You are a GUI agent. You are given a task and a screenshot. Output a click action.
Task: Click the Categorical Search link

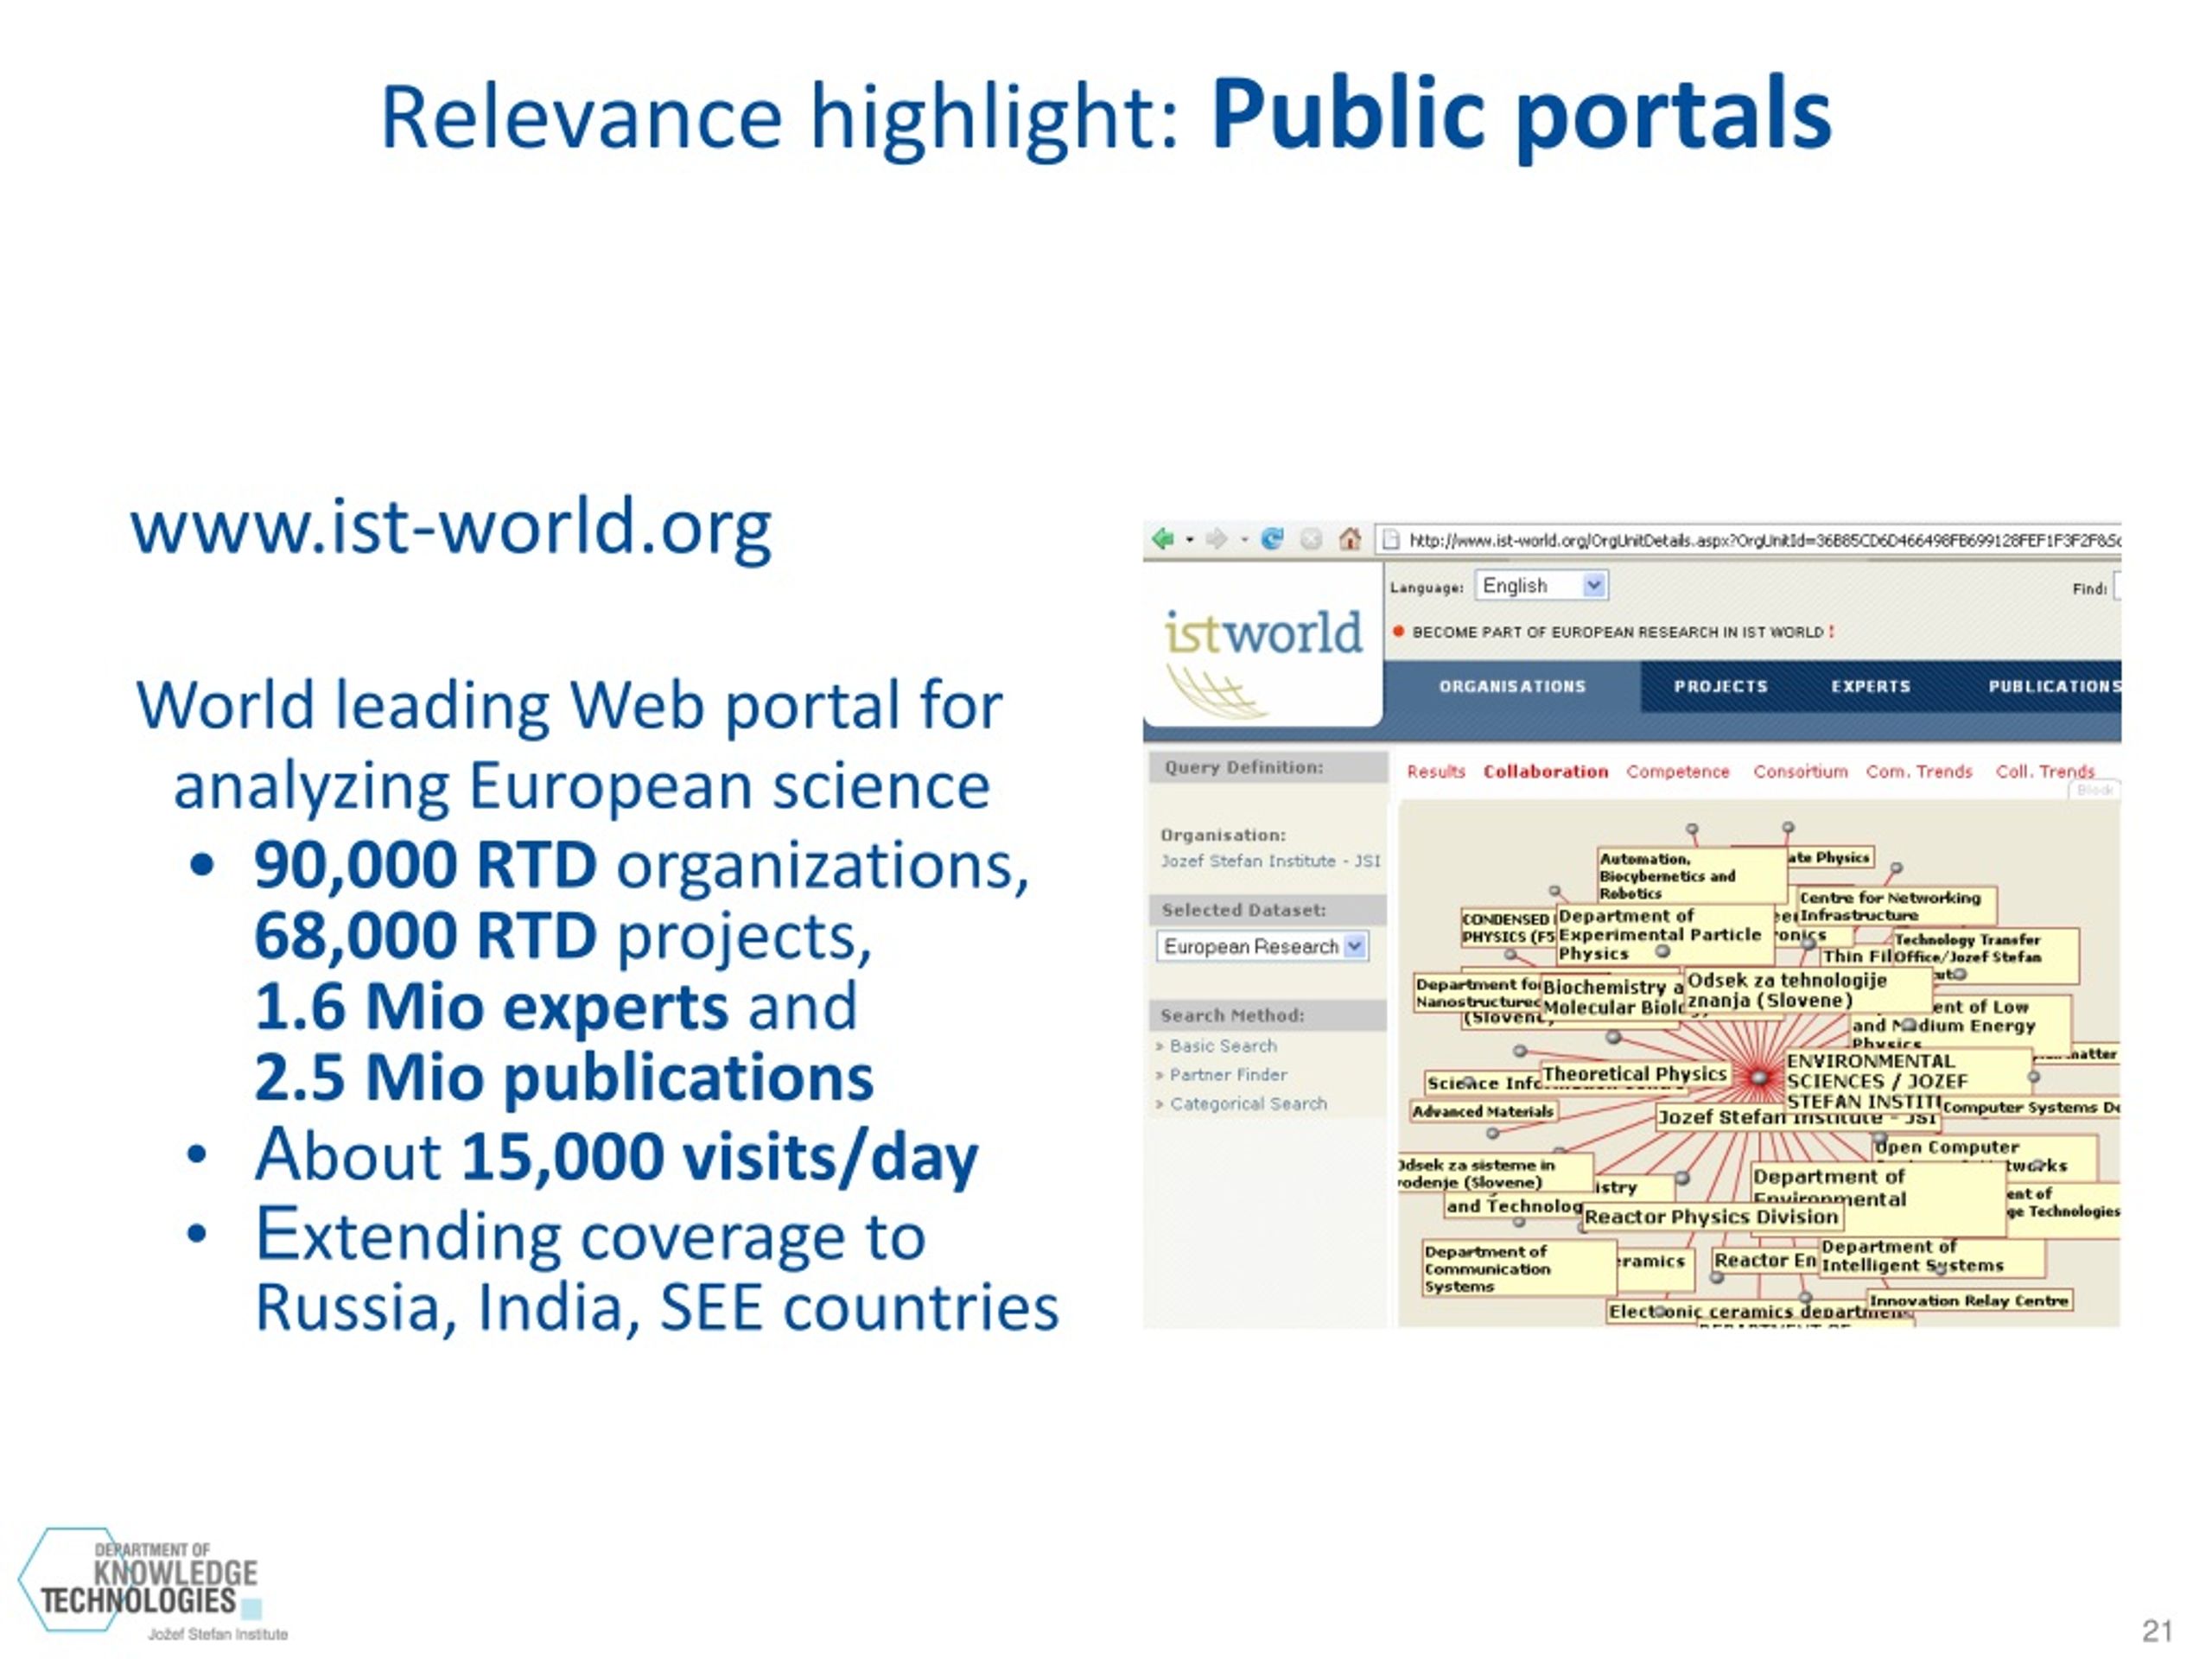click(1247, 1103)
